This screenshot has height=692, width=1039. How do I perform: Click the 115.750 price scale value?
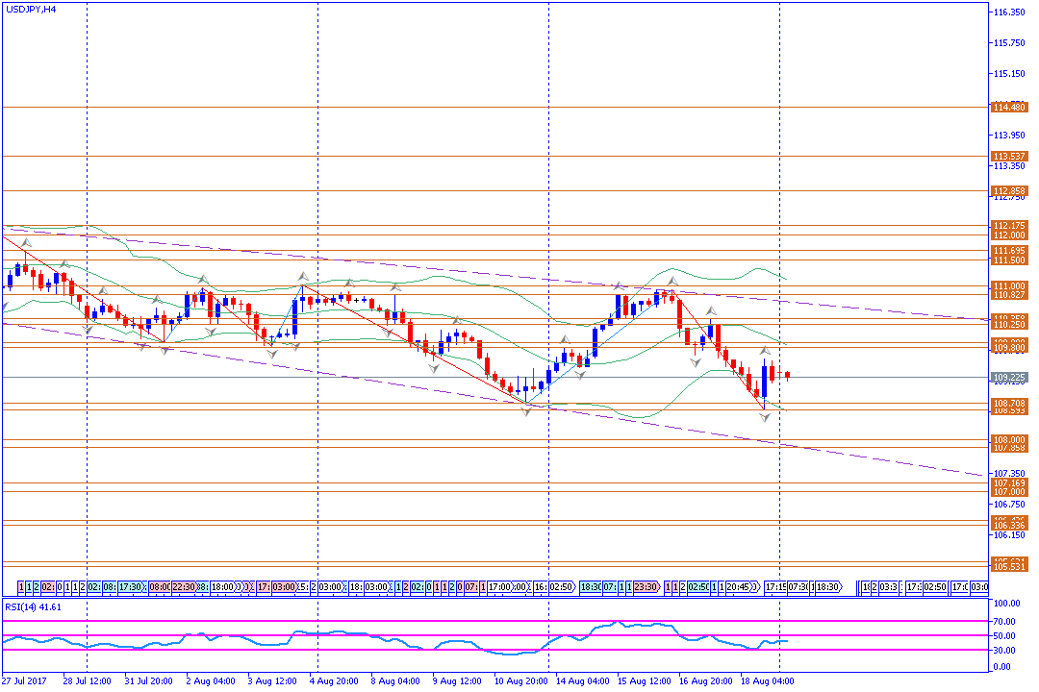click(1009, 43)
